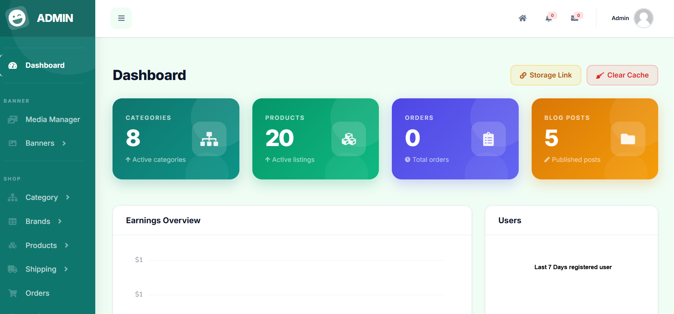Viewport: 674px width, 314px height.
Task: Click the 'BANNER' sidebar section label
Action: pos(17,101)
